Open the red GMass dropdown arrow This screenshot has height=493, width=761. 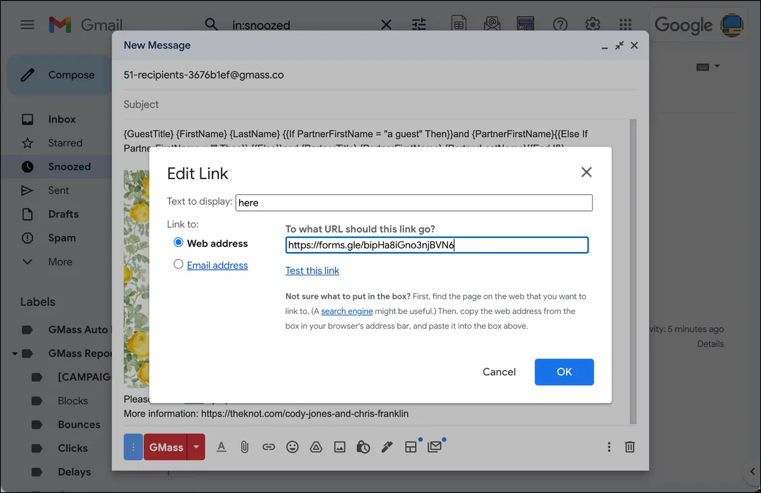click(x=197, y=447)
